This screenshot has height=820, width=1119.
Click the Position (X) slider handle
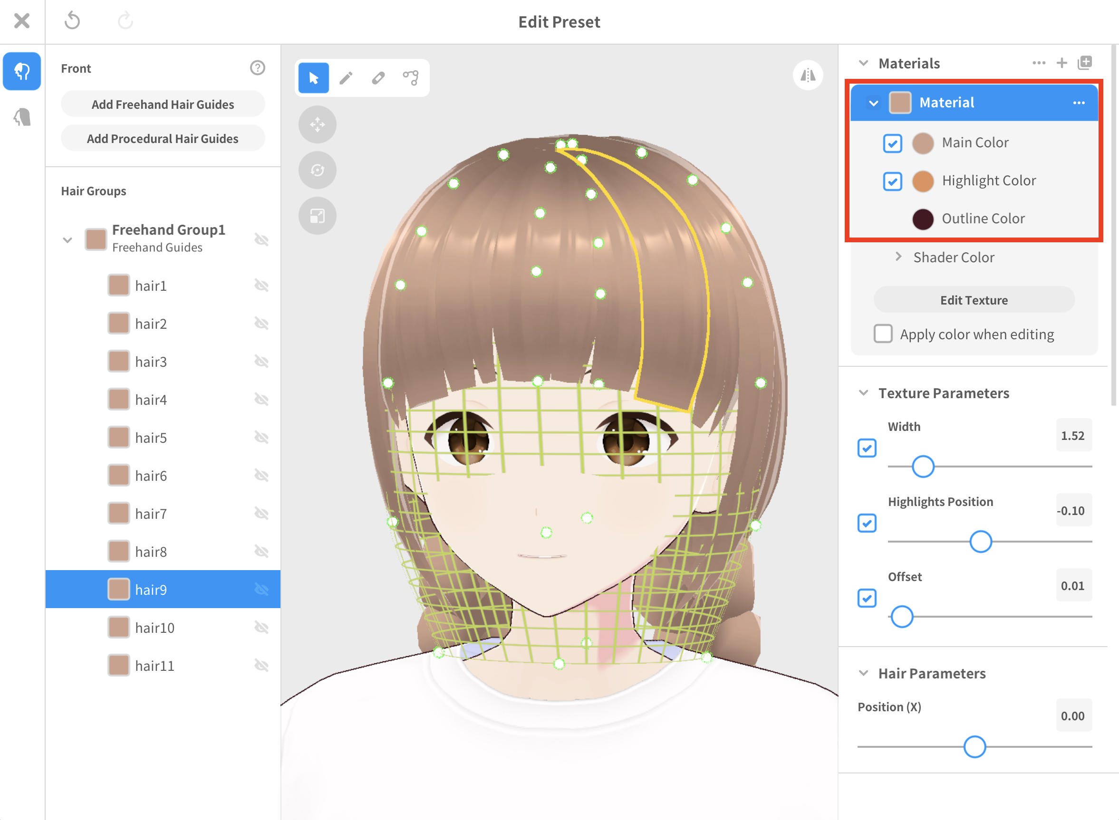coord(974,746)
